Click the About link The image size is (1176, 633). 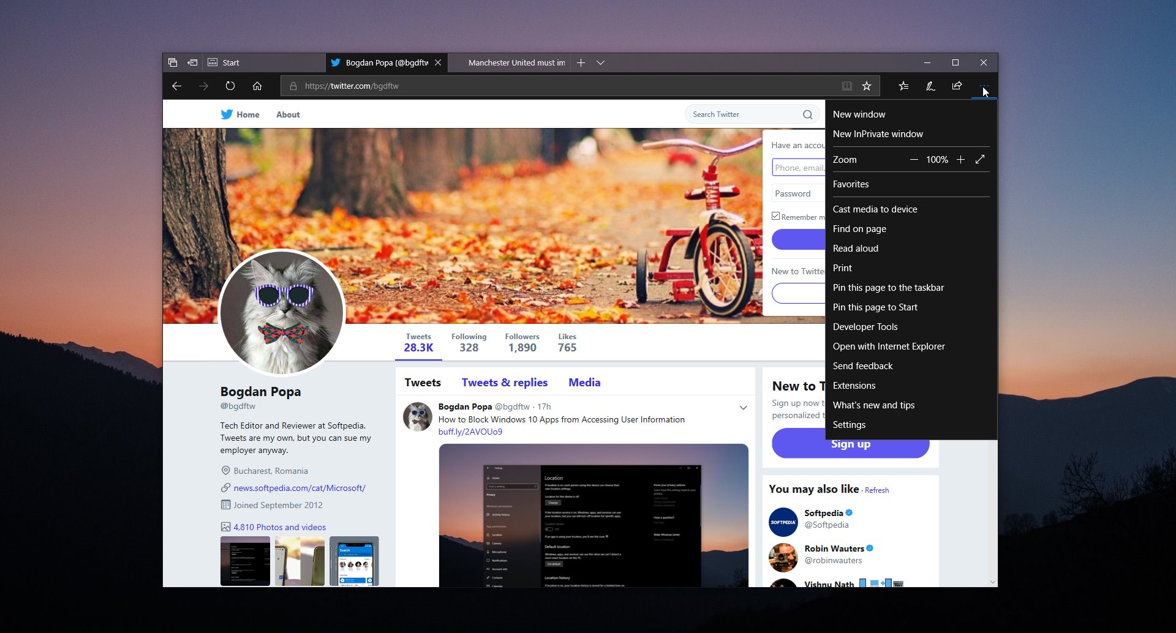(x=288, y=114)
